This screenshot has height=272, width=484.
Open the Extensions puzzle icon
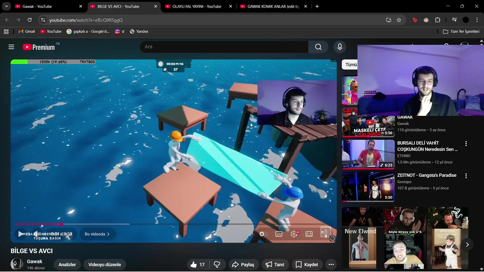point(438,20)
